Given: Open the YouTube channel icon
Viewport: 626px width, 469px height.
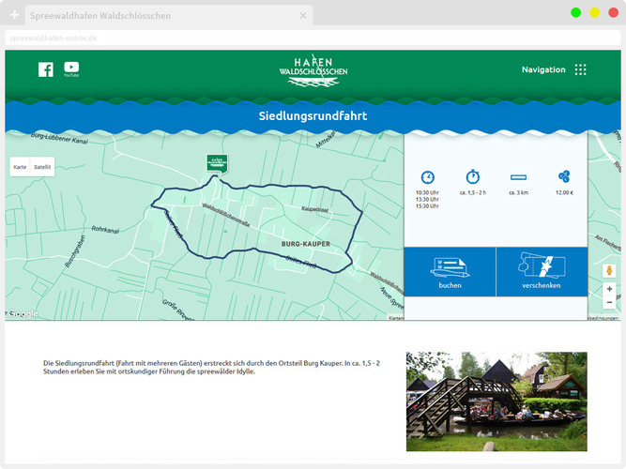Looking at the screenshot, I should click(71, 69).
